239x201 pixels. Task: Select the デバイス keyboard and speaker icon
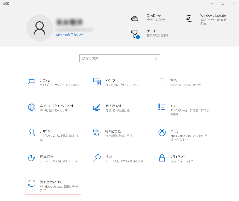point(97,81)
